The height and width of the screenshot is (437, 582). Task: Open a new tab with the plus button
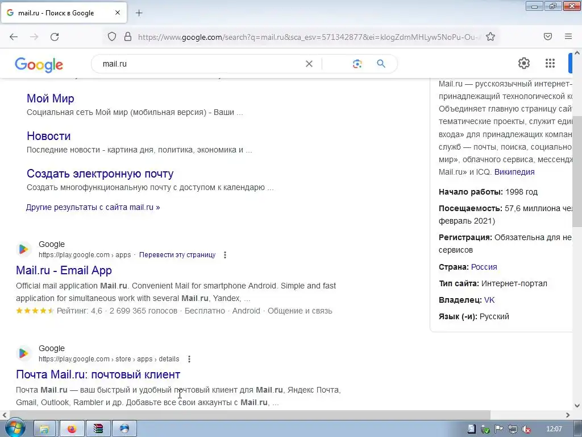(139, 13)
